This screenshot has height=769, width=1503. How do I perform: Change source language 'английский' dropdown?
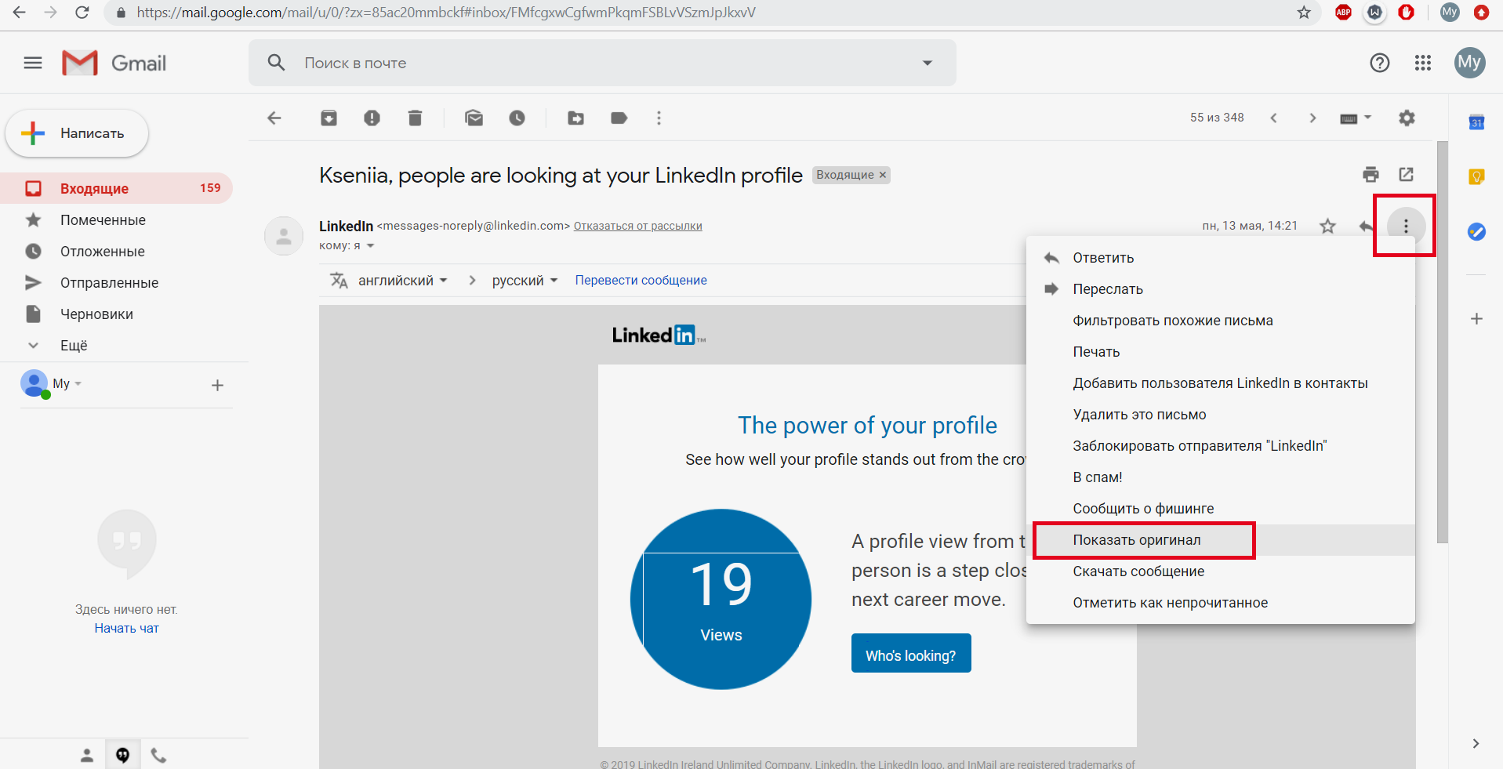point(403,280)
